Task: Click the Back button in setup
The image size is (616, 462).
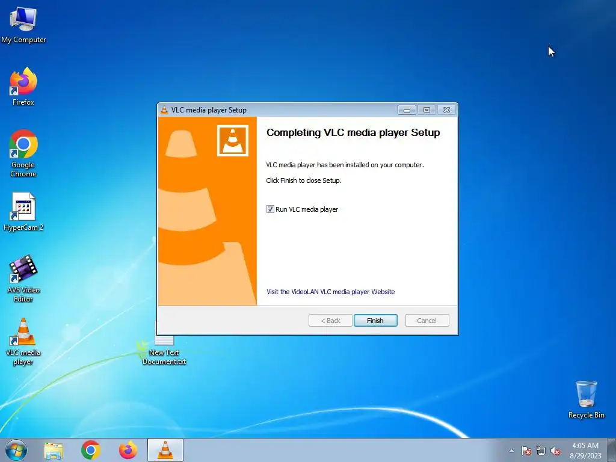Action: [x=330, y=321]
